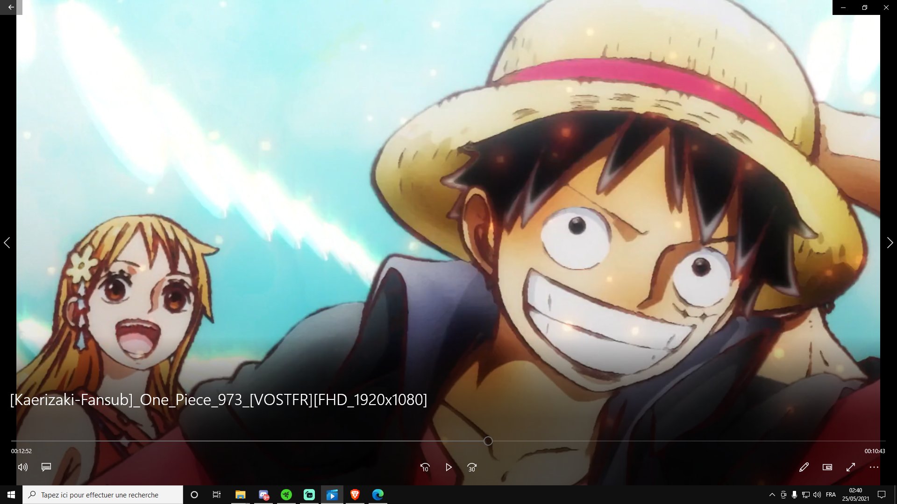This screenshot has height=504, width=897.
Task: Restore down the player window
Action: (x=865, y=7)
